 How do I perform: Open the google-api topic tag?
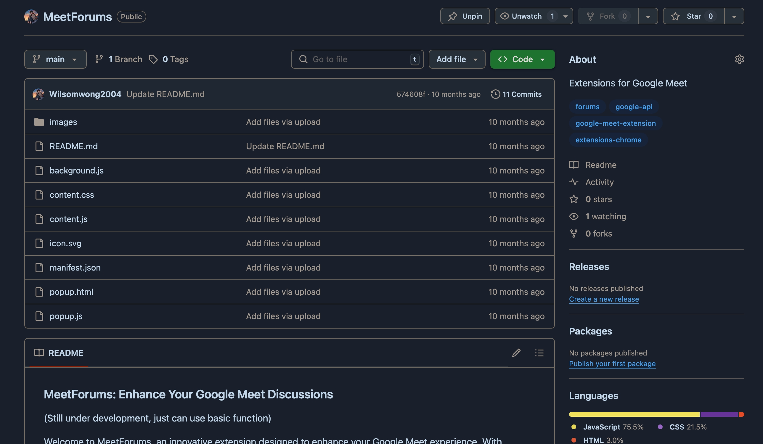[x=634, y=107]
